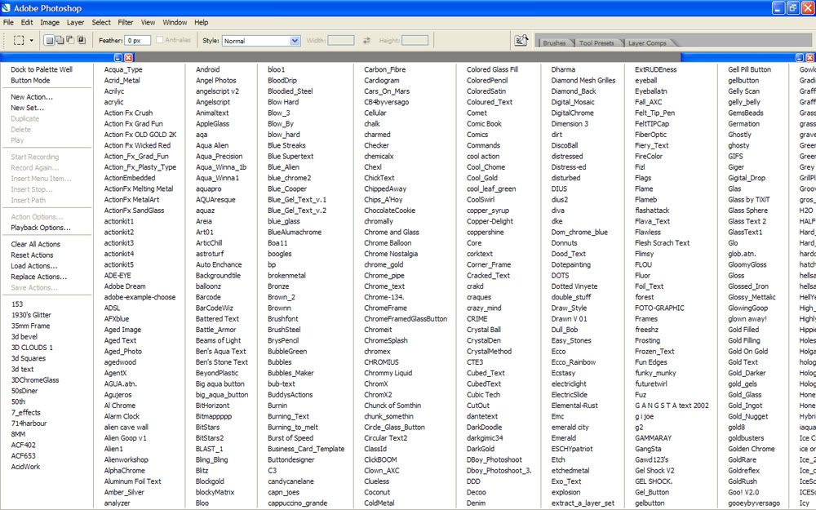This screenshot has width=816, height=510.
Task: Open the Image menu
Action: pyautogui.click(x=50, y=22)
